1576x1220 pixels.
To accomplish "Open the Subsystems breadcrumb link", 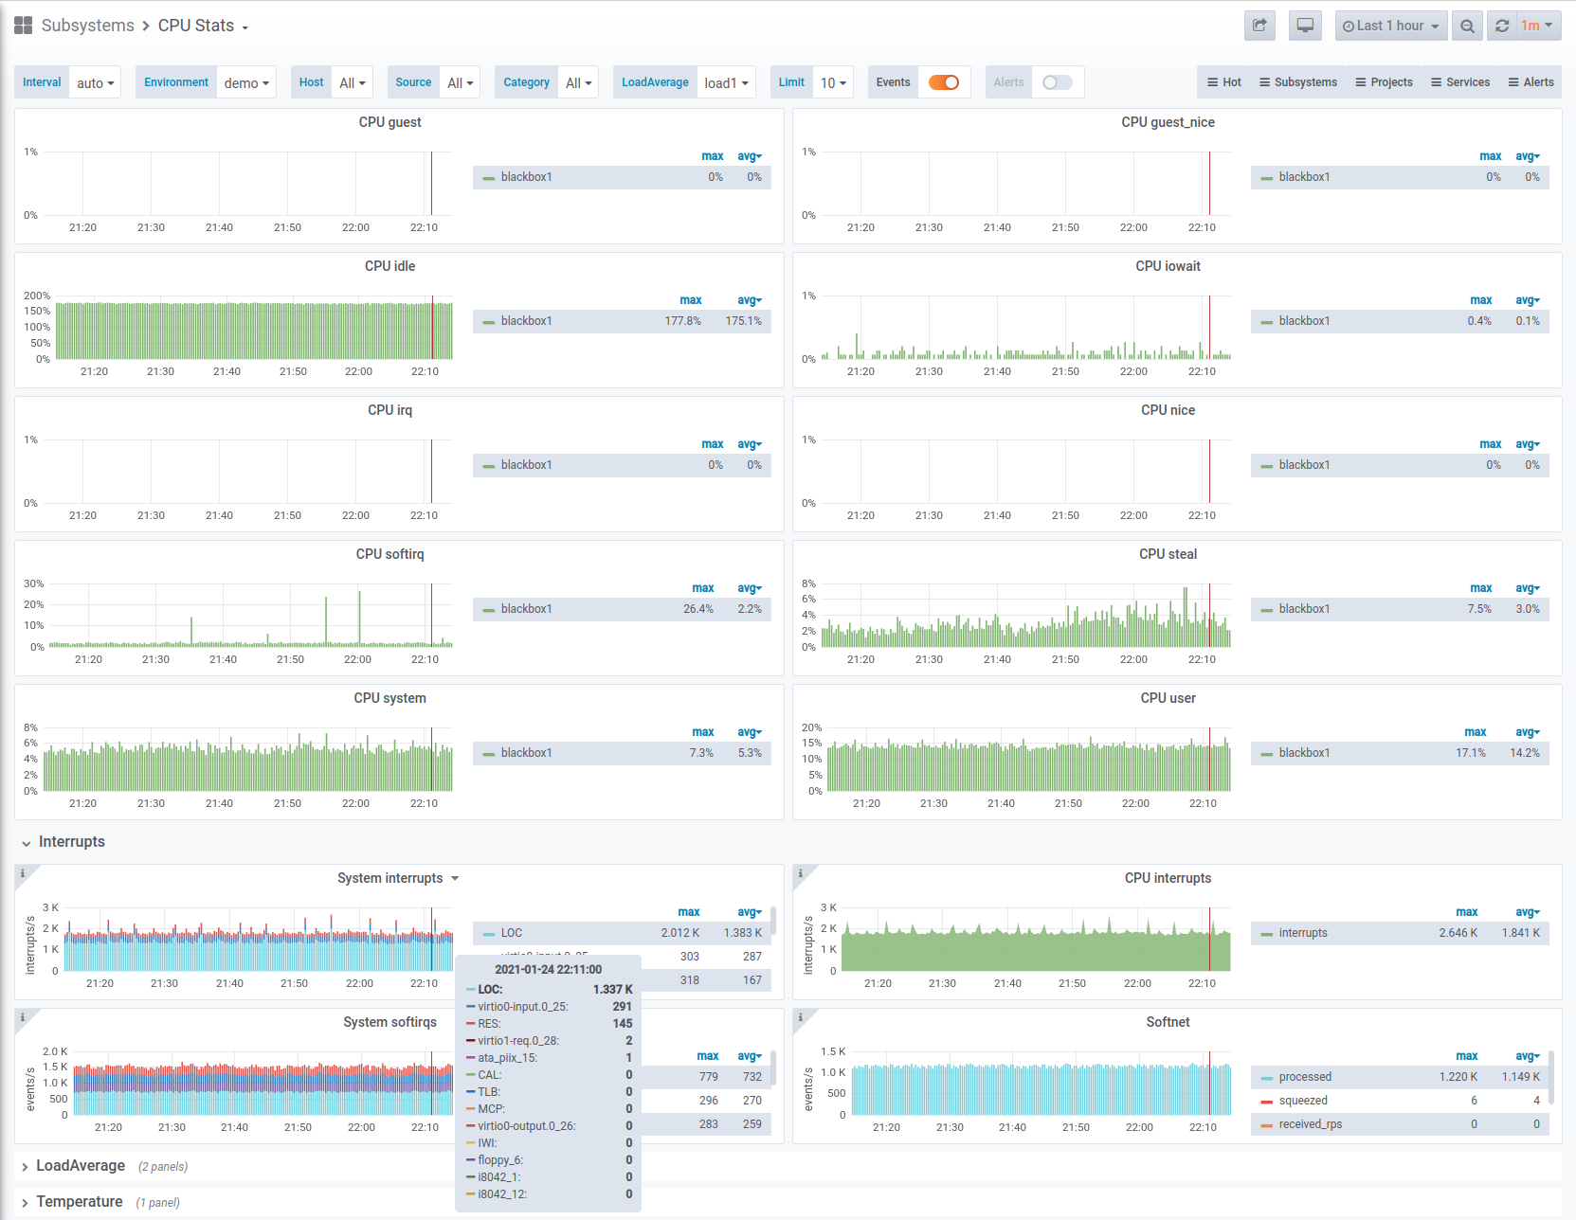I will pos(88,26).
